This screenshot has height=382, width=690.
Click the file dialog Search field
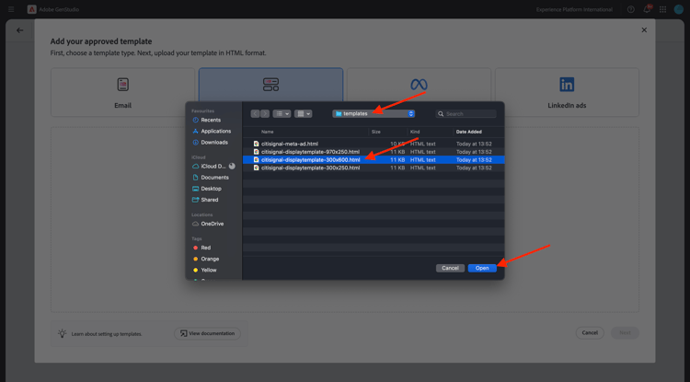pyautogui.click(x=466, y=113)
